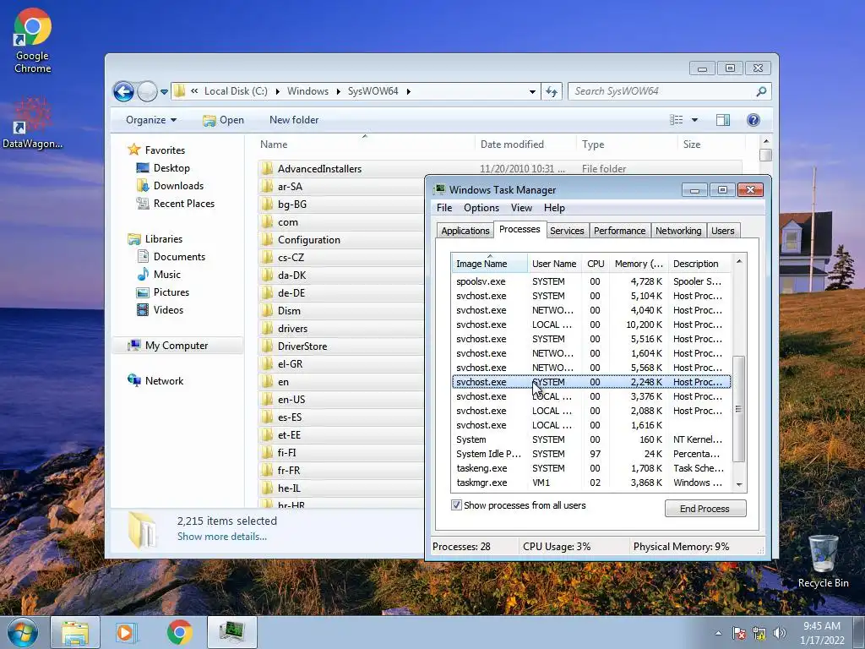Open Documents library in navigation pane
865x649 pixels.
(171, 257)
